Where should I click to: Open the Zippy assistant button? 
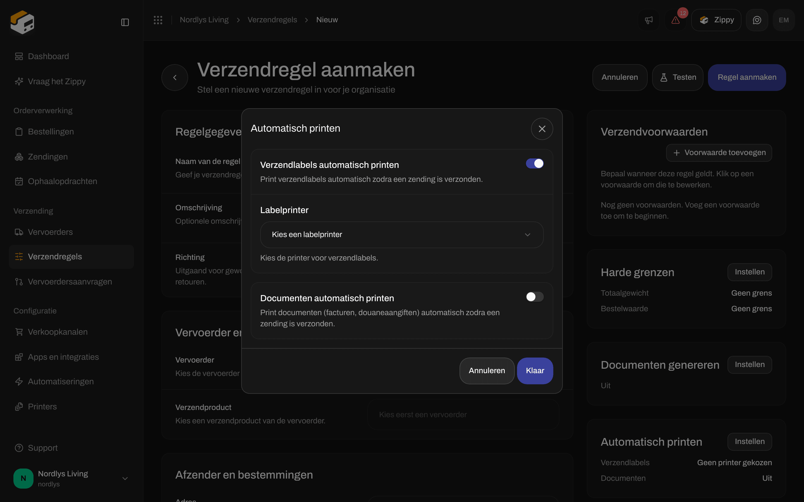716,20
